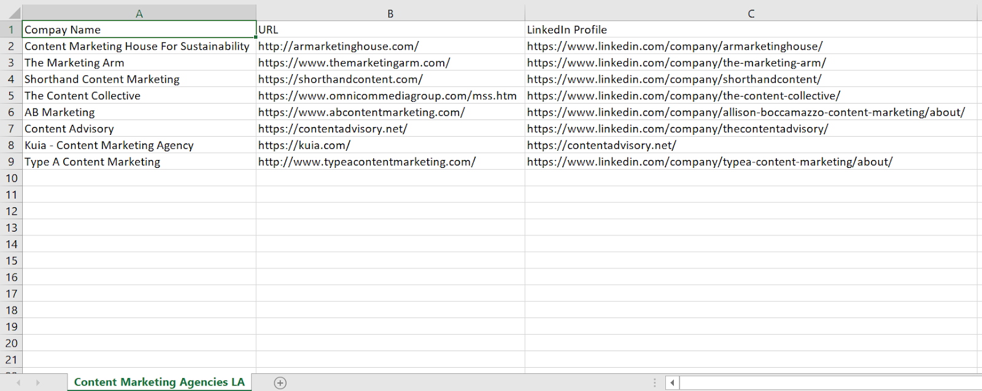982x391 pixels.
Task: Select Shorthand Content Marketing cell
Action: (139, 79)
